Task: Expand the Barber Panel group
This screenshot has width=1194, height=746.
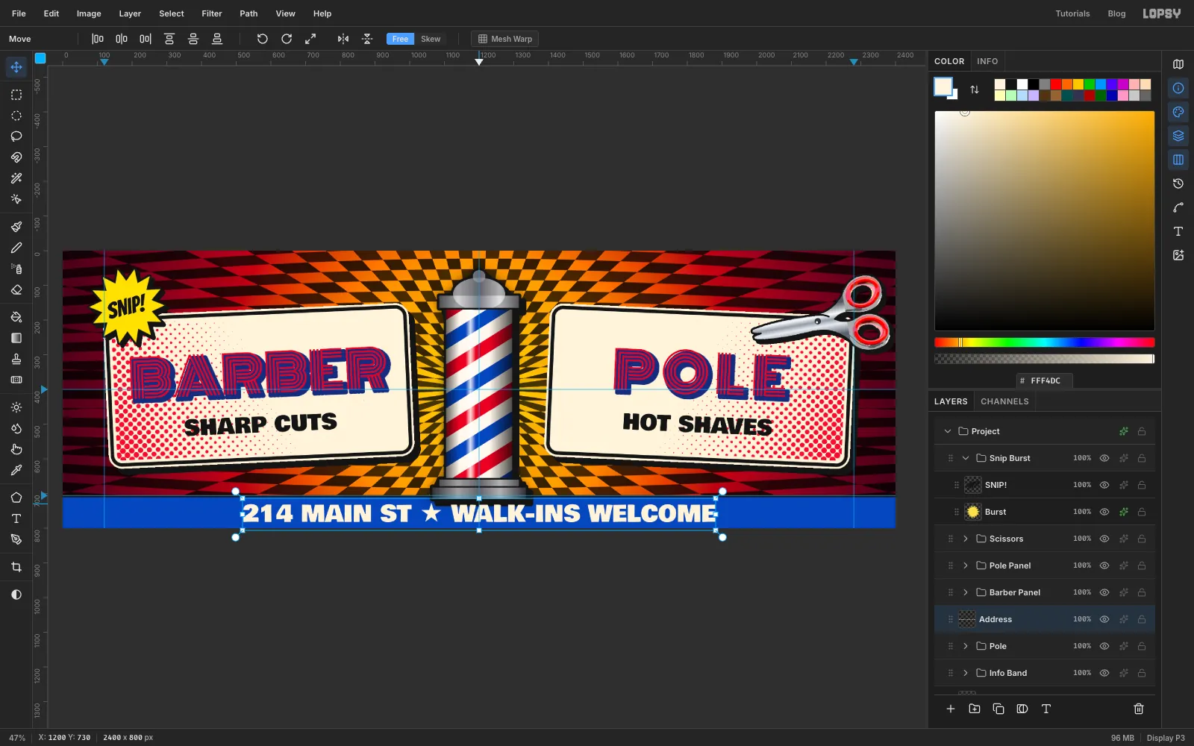Action: pos(966,592)
